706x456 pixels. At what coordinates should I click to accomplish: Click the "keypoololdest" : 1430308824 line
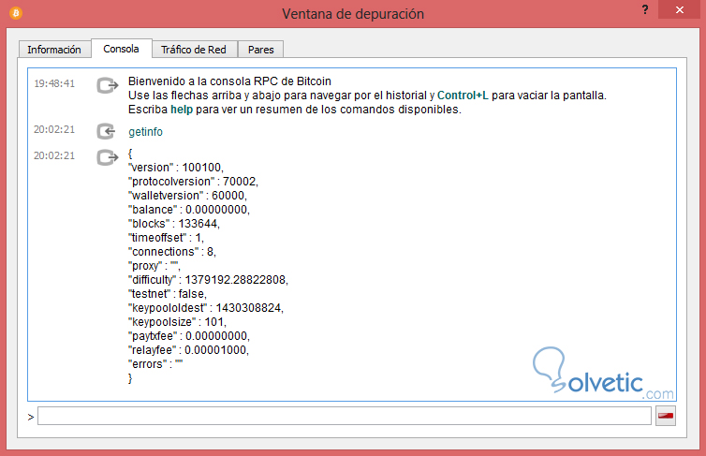tap(206, 308)
